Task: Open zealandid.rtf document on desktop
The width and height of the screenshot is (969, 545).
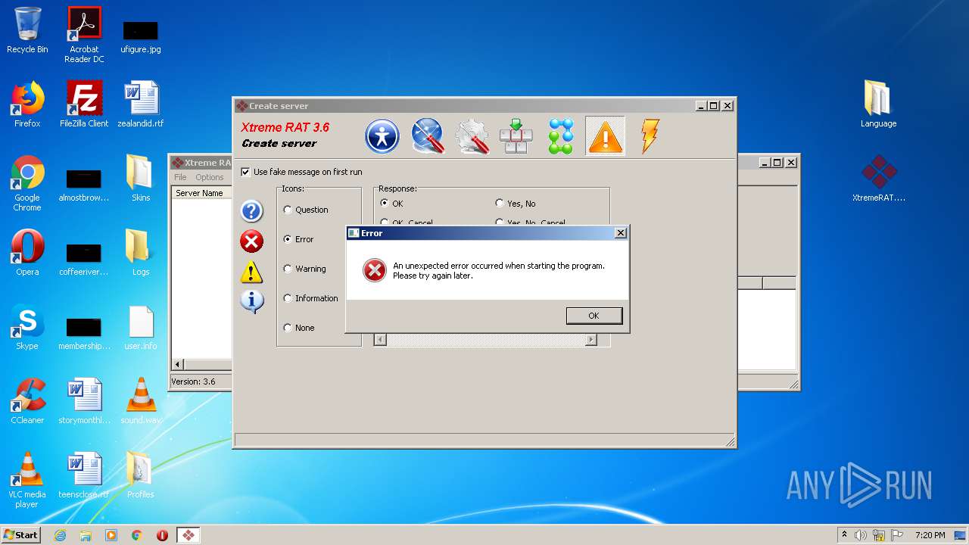Action: 141,104
